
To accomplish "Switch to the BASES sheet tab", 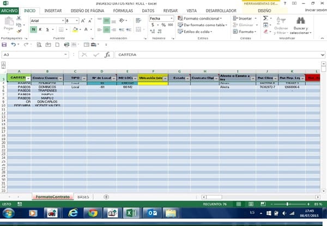I will pos(83,197).
